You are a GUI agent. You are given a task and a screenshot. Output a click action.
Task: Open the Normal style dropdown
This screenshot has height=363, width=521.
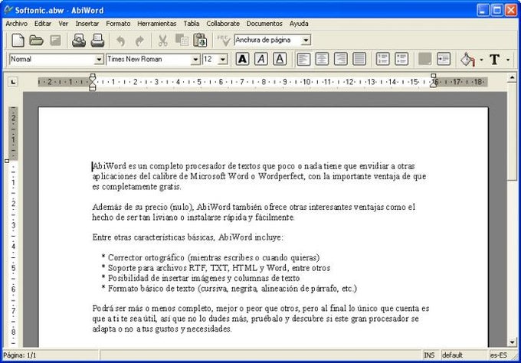coord(99,60)
